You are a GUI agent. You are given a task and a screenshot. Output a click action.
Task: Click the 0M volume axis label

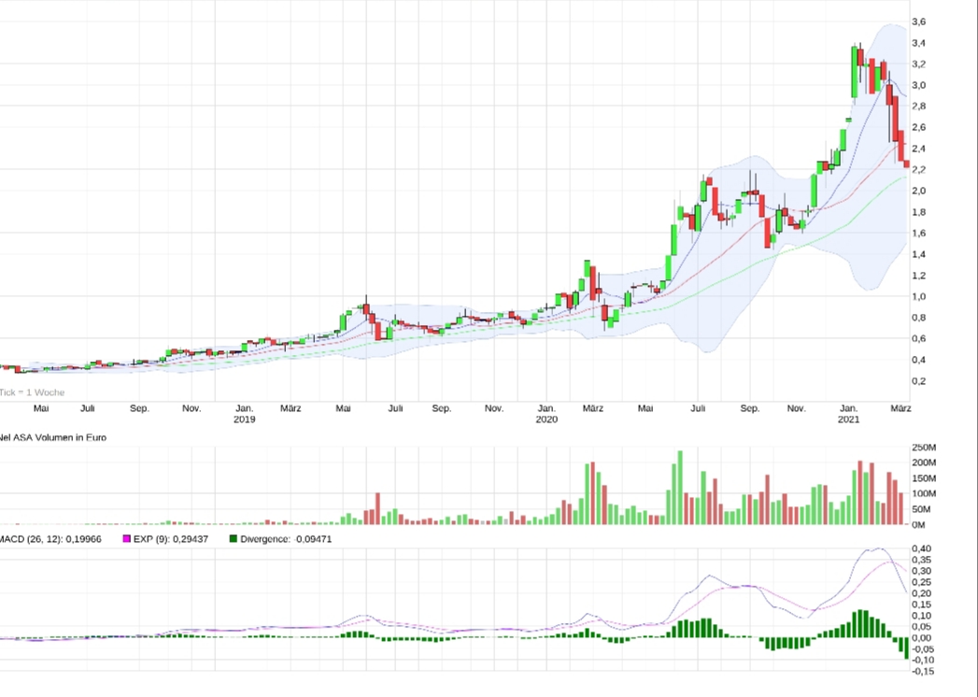(919, 524)
